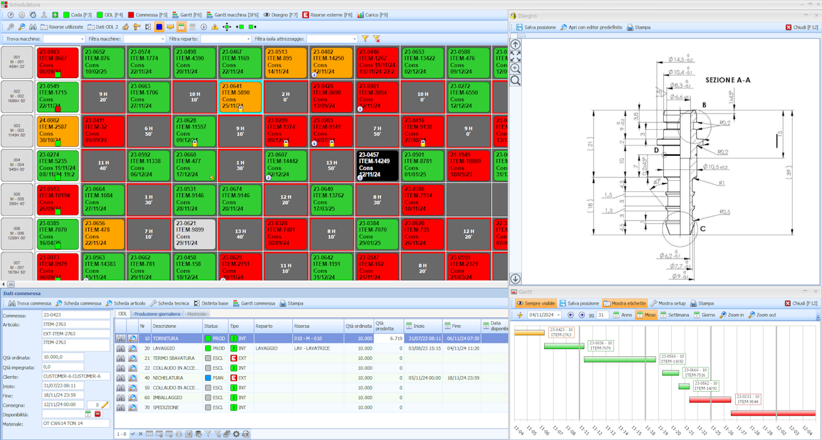Image resolution: width=822 pixels, height=440 pixels.
Task: Open the Filtra macchine dropdown
Action: (x=163, y=39)
